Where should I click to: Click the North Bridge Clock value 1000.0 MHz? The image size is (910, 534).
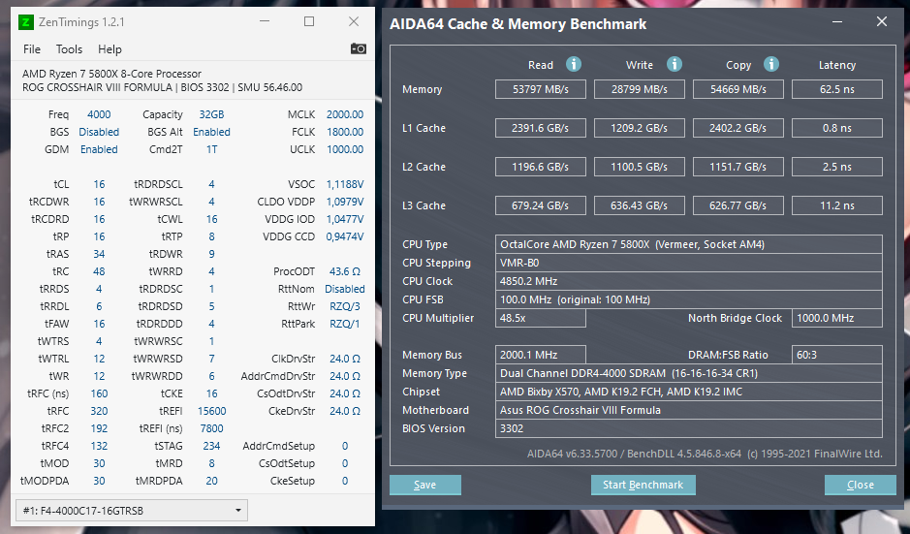[x=837, y=318]
